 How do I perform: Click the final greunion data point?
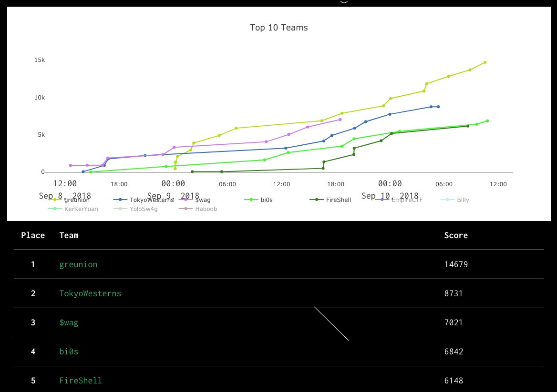(485, 62)
